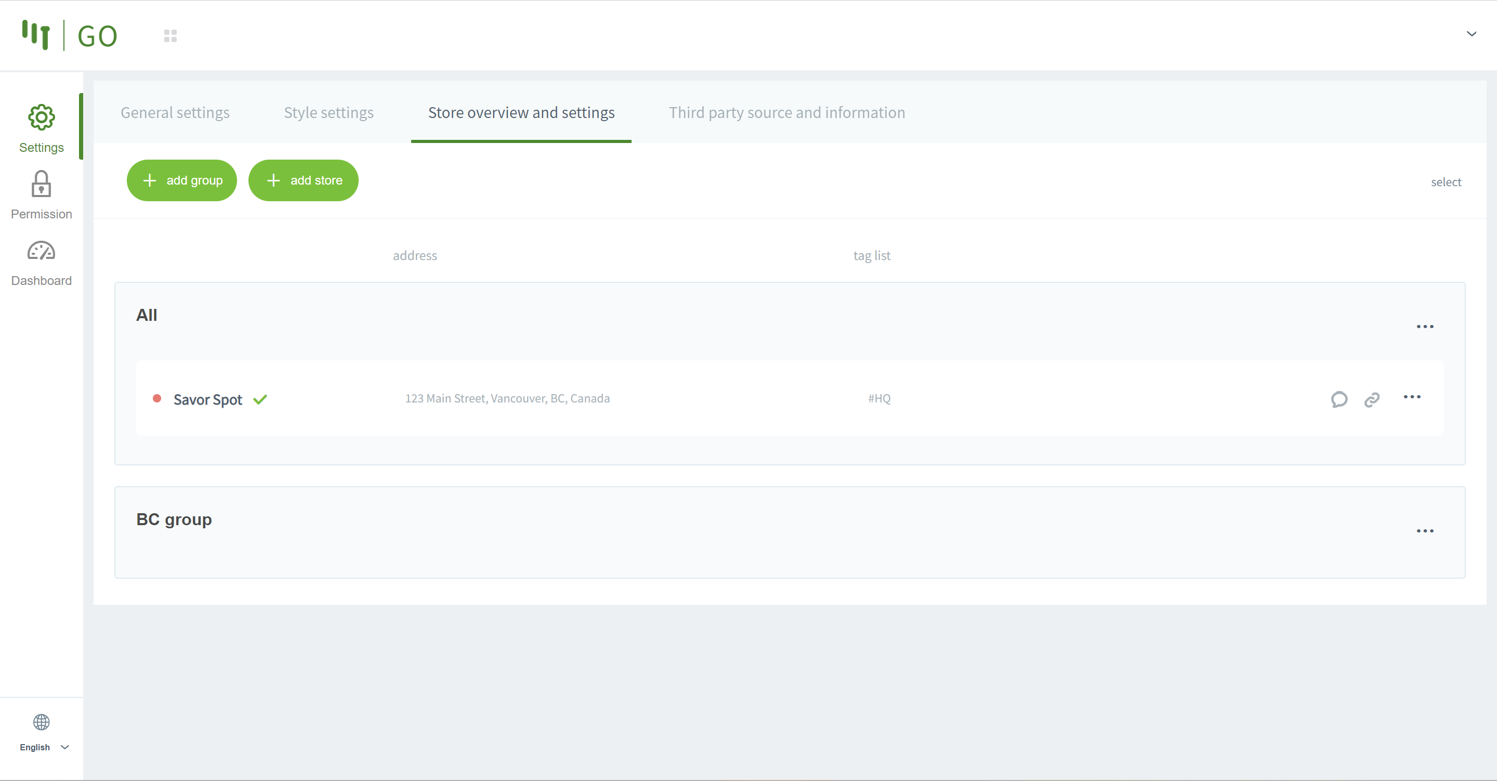Click the Savor Spot link chain icon
This screenshot has height=781, width=1497.
[x=1372, y=399]
